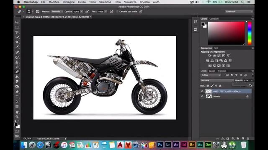Toggle lock all for layer
268x150 pixels.
click(220, 86)
